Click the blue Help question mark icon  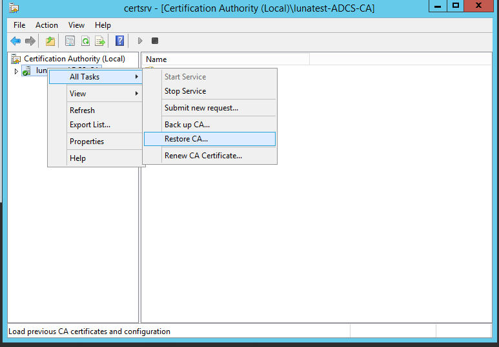(119, 41)
